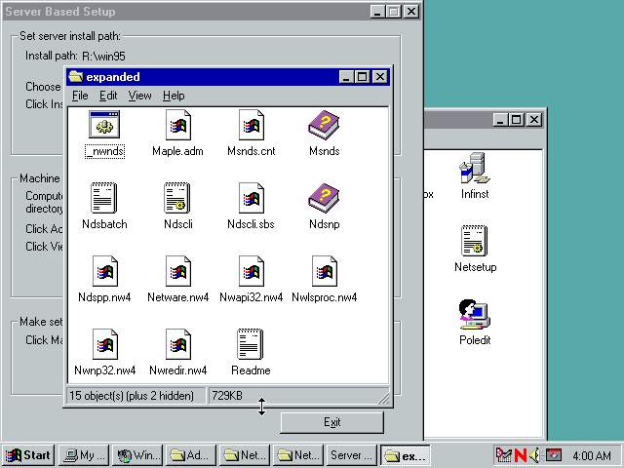Switch to Server... taskbar button
The height and width of the screenshot is (468, 624).
pos(351,455)
